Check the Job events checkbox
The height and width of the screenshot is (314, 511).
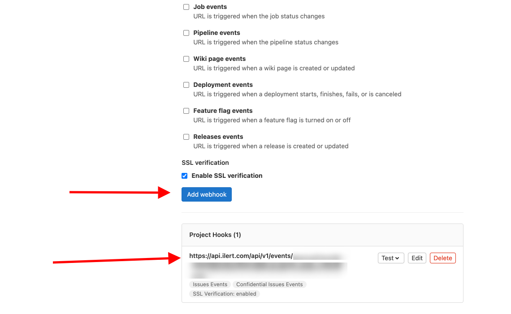(186, 7)
